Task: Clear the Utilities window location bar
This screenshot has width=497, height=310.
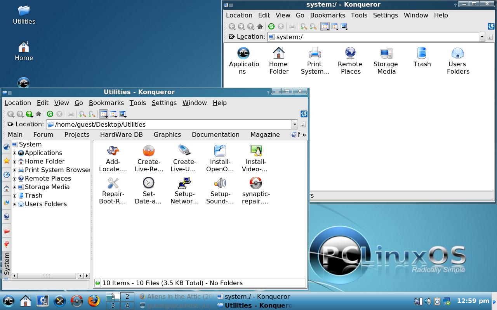Action: (10, 124)
